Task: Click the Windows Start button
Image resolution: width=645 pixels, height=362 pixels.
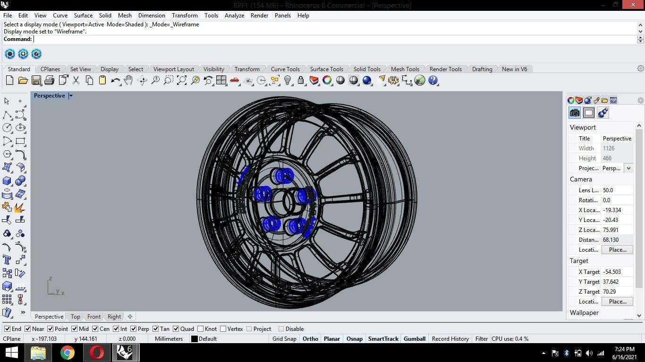Action: tap(11, 353)
